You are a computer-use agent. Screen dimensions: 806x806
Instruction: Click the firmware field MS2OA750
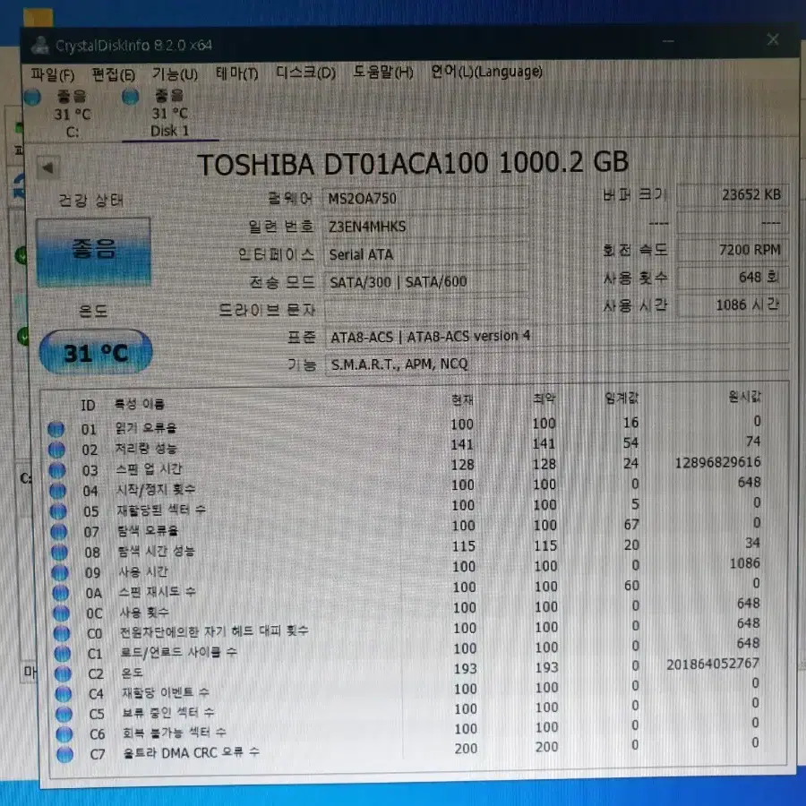pyautogui.click(x=425, y=198)
